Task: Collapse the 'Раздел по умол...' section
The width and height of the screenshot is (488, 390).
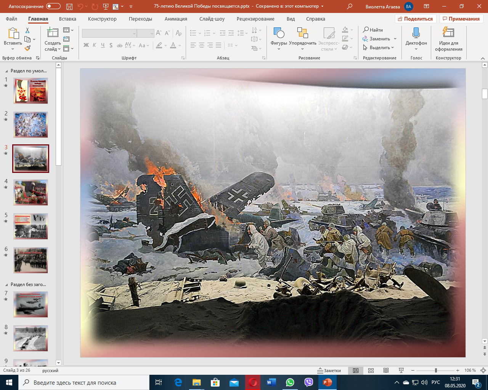Action: [6, 71]
